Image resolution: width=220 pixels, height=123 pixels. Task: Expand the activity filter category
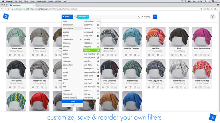tap(72, 36)
